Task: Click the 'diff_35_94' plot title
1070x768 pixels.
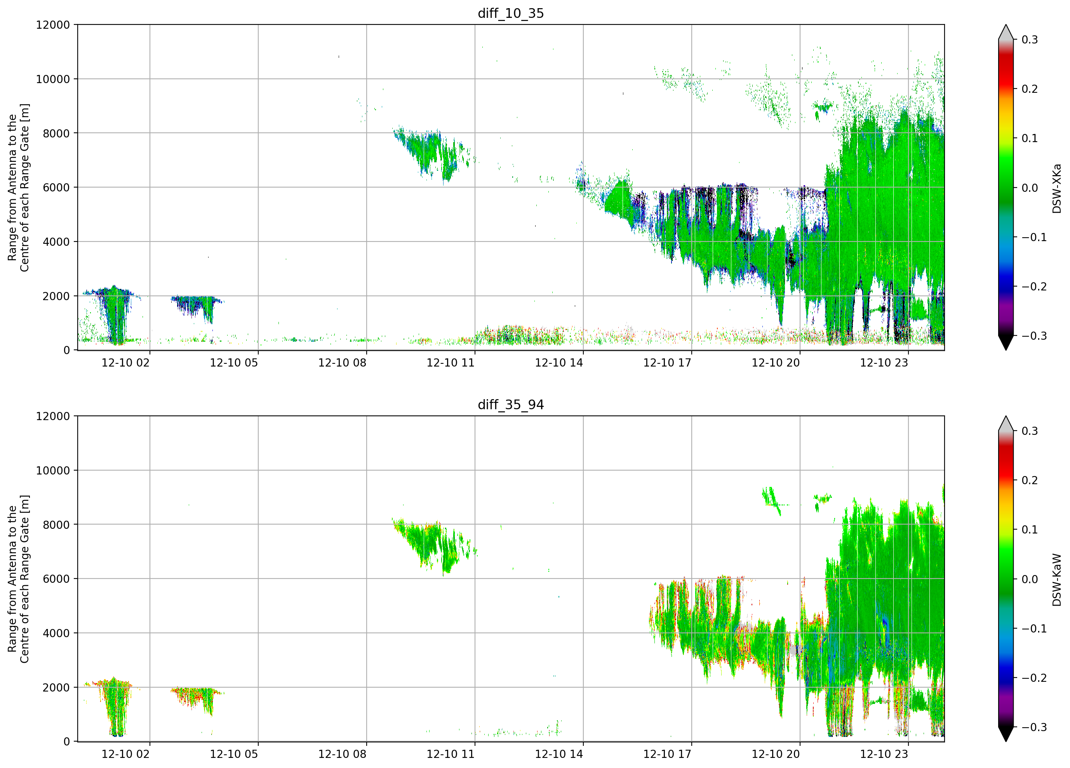Action: pos(511,405)
